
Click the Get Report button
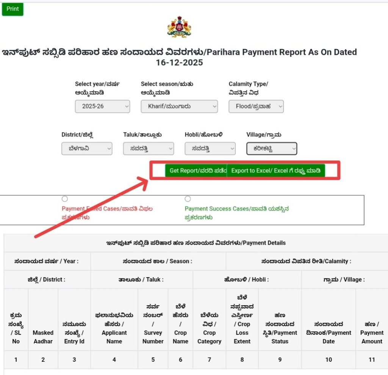click(x=196, y=170)
